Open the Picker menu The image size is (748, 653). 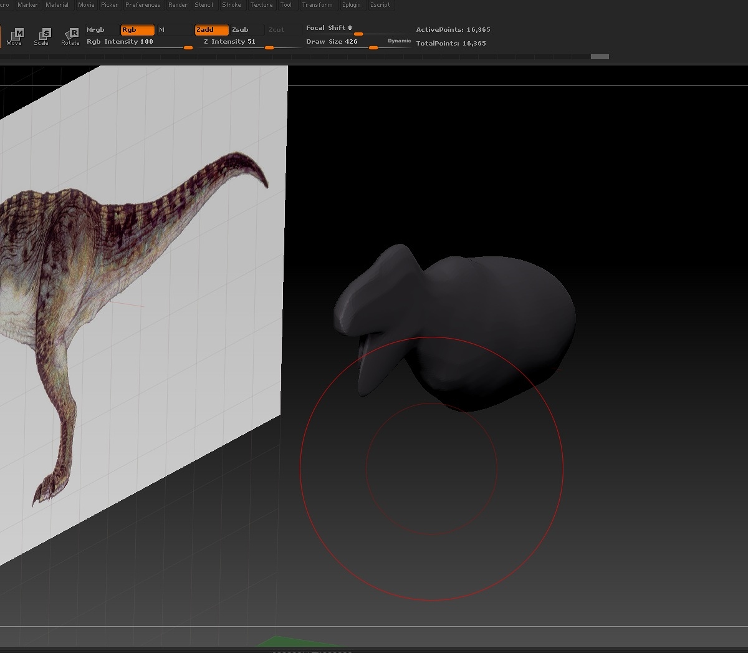pos(110,5)
